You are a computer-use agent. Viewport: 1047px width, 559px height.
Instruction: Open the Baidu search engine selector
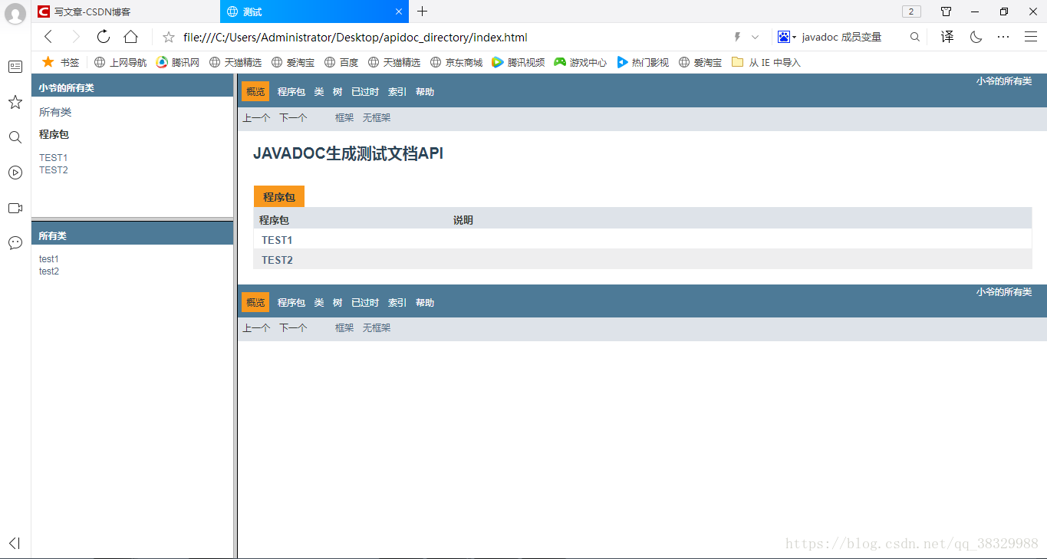[x=787, y=37]
